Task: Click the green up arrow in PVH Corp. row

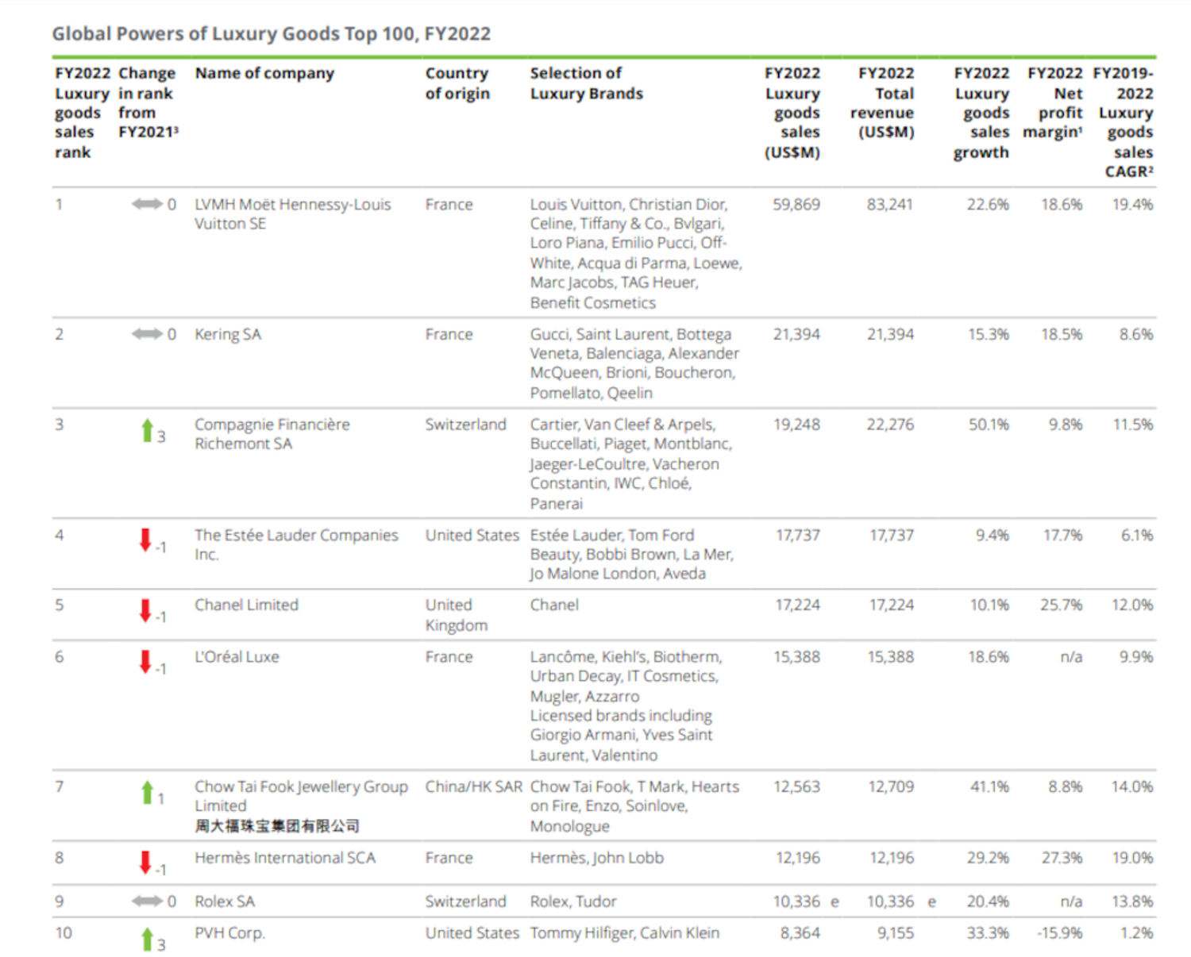Action: coord(147,939)
